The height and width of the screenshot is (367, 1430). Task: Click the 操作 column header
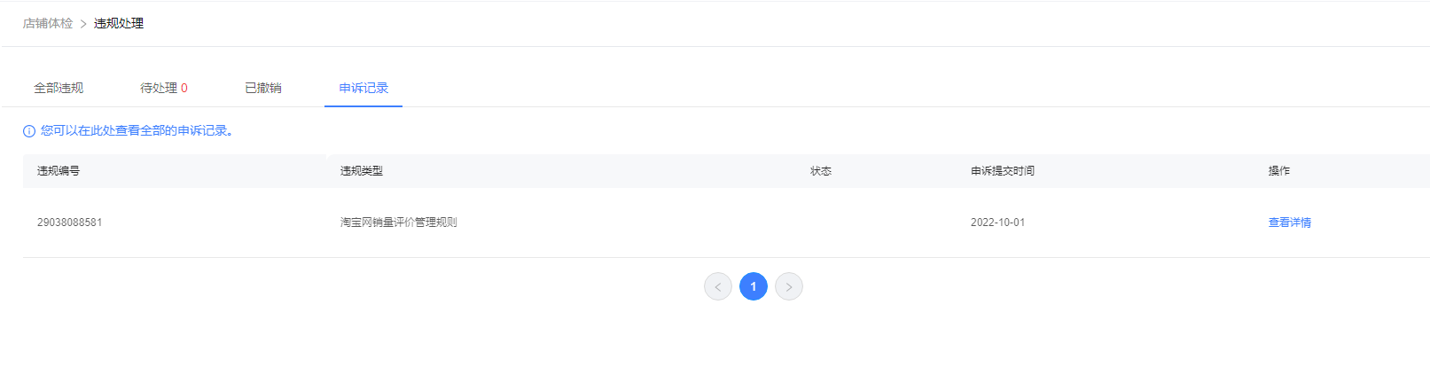click(1279, 171)
